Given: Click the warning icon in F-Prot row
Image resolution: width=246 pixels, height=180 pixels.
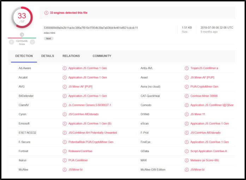Looking at the screenshot, I should 187,133.
